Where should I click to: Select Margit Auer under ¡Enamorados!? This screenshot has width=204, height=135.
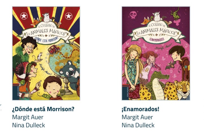click(x=137, y=117)
